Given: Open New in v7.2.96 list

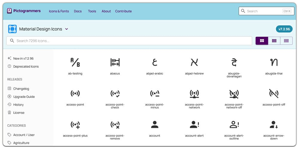Looking at the screenshot, I should click(x=20, y=58).
